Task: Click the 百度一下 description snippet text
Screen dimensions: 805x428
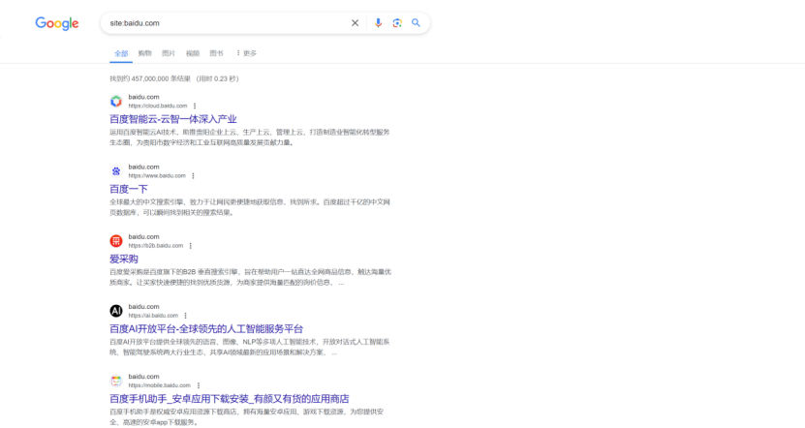Action: pyautogui.click(x=250, y=207)
